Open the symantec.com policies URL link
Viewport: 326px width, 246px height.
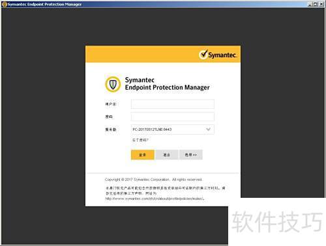point(155,198)
